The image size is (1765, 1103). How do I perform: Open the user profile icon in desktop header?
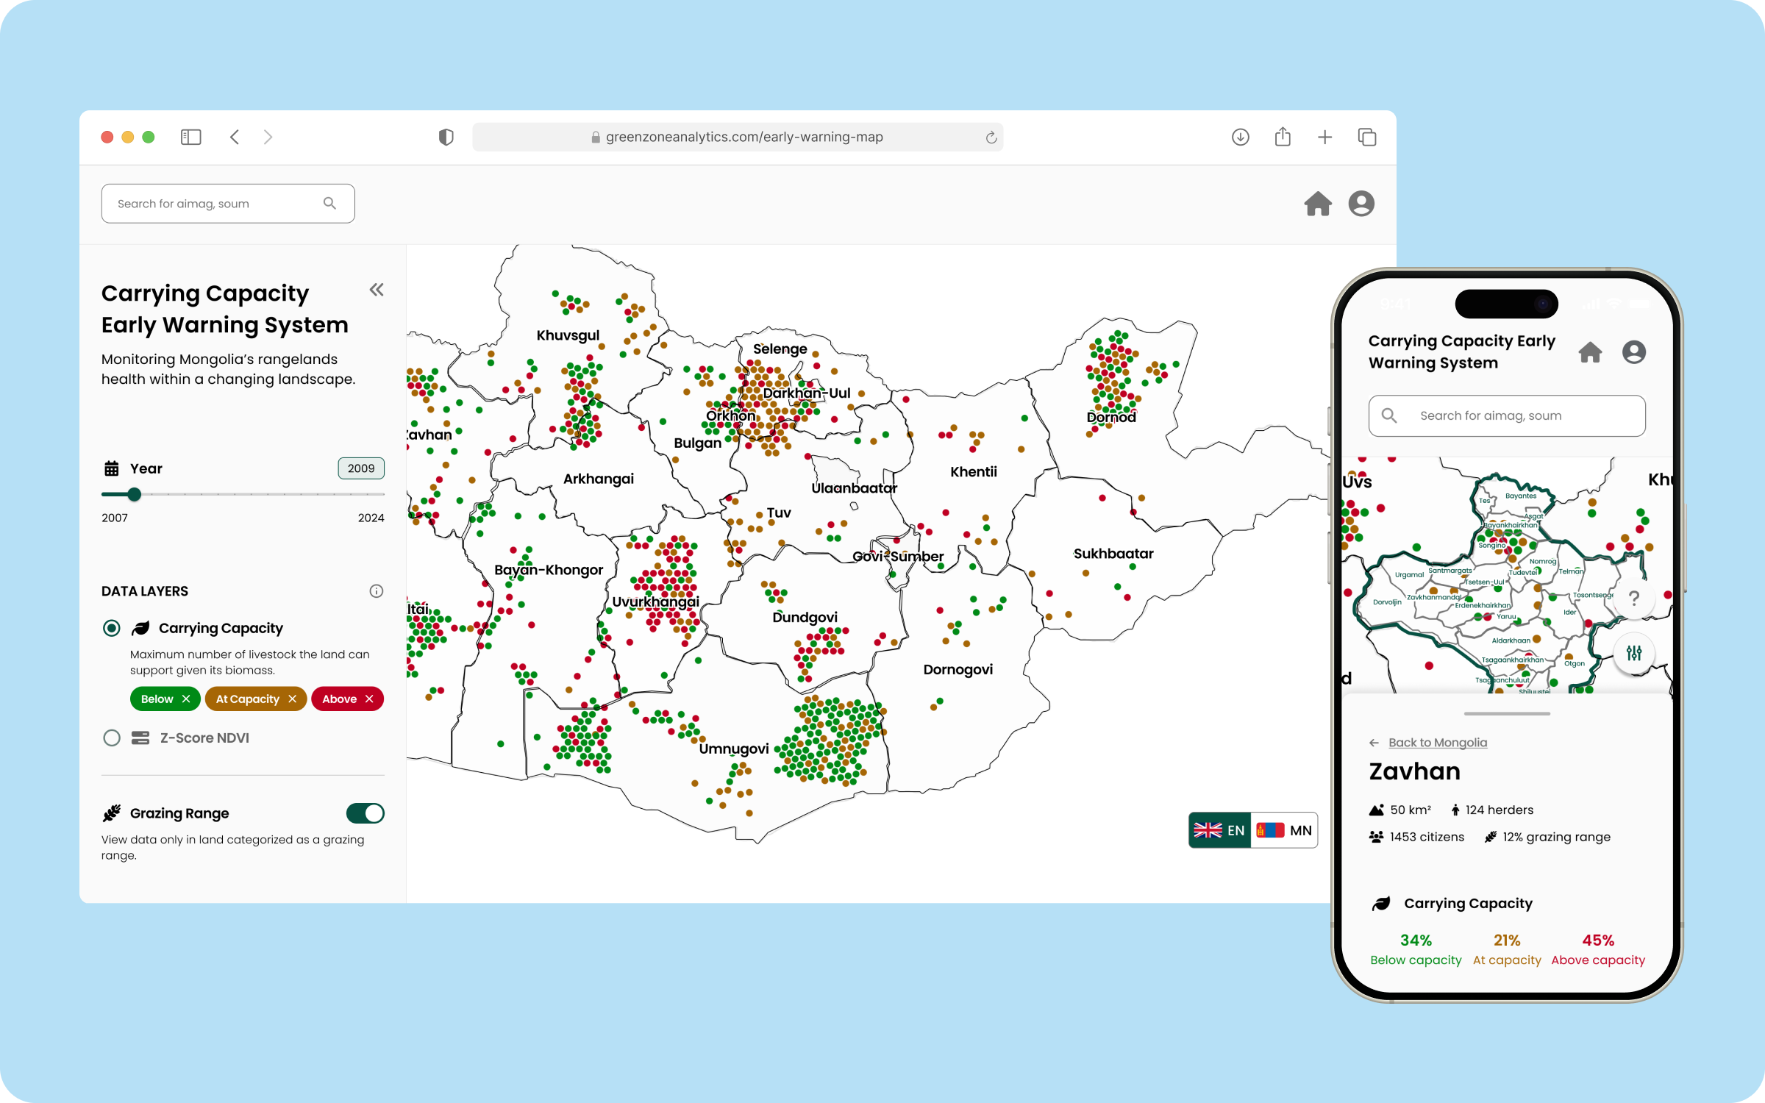tap(1361, 204)
